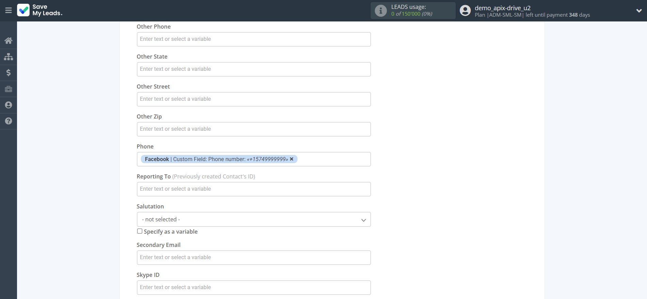Screen dimensions: 647x299
Task: Remove the Facebook Phone number variable tag
Action: (x=292, y=159)
